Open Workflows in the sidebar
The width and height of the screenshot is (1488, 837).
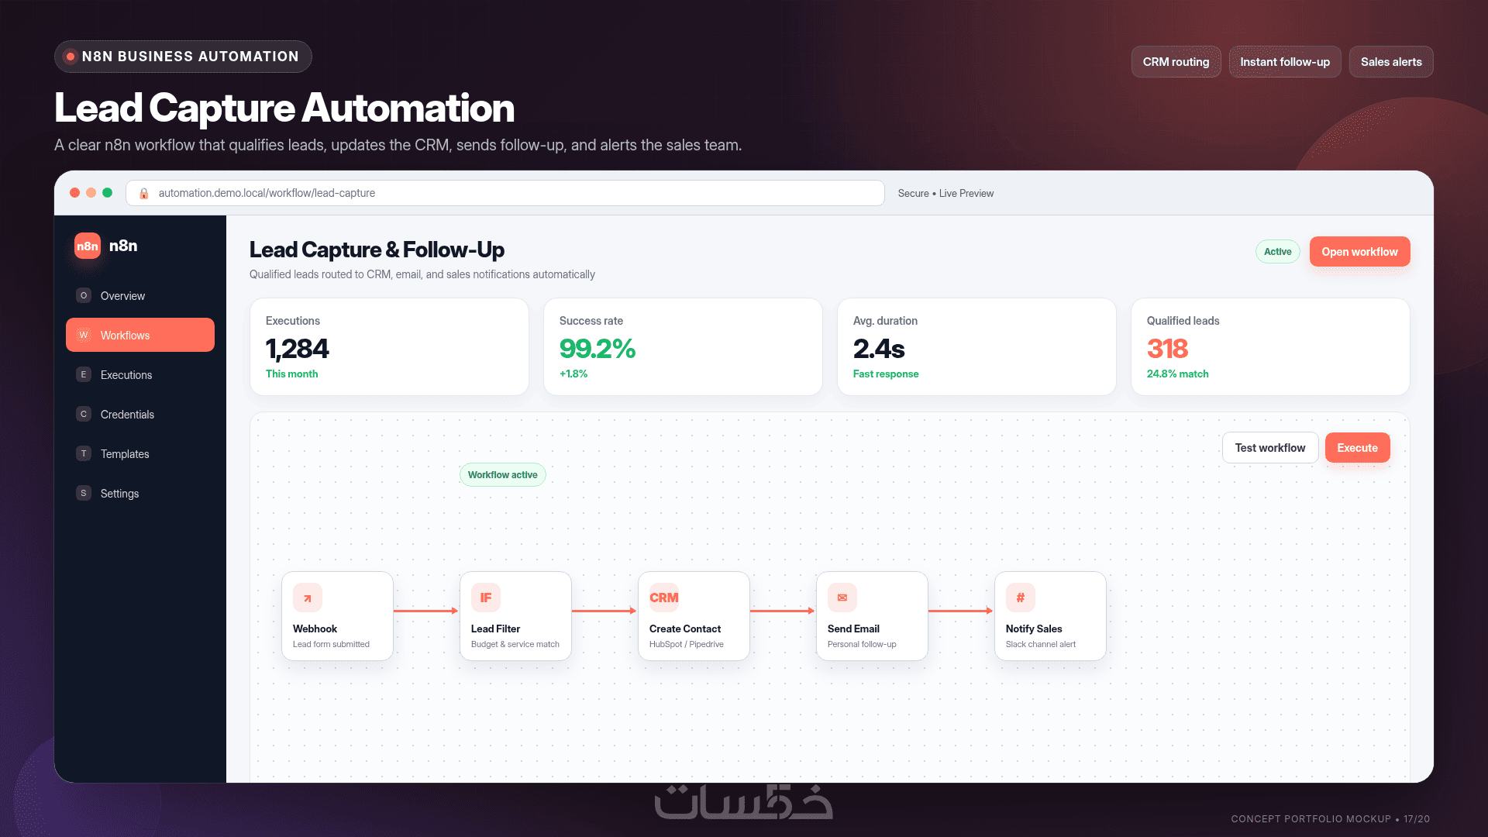(140, 335)
